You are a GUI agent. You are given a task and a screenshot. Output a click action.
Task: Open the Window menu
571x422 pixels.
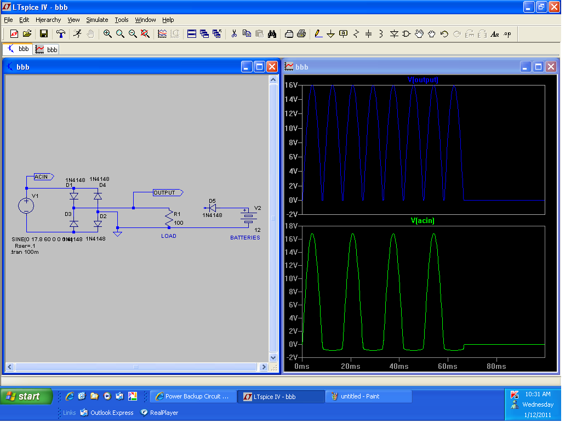[145, 20]
